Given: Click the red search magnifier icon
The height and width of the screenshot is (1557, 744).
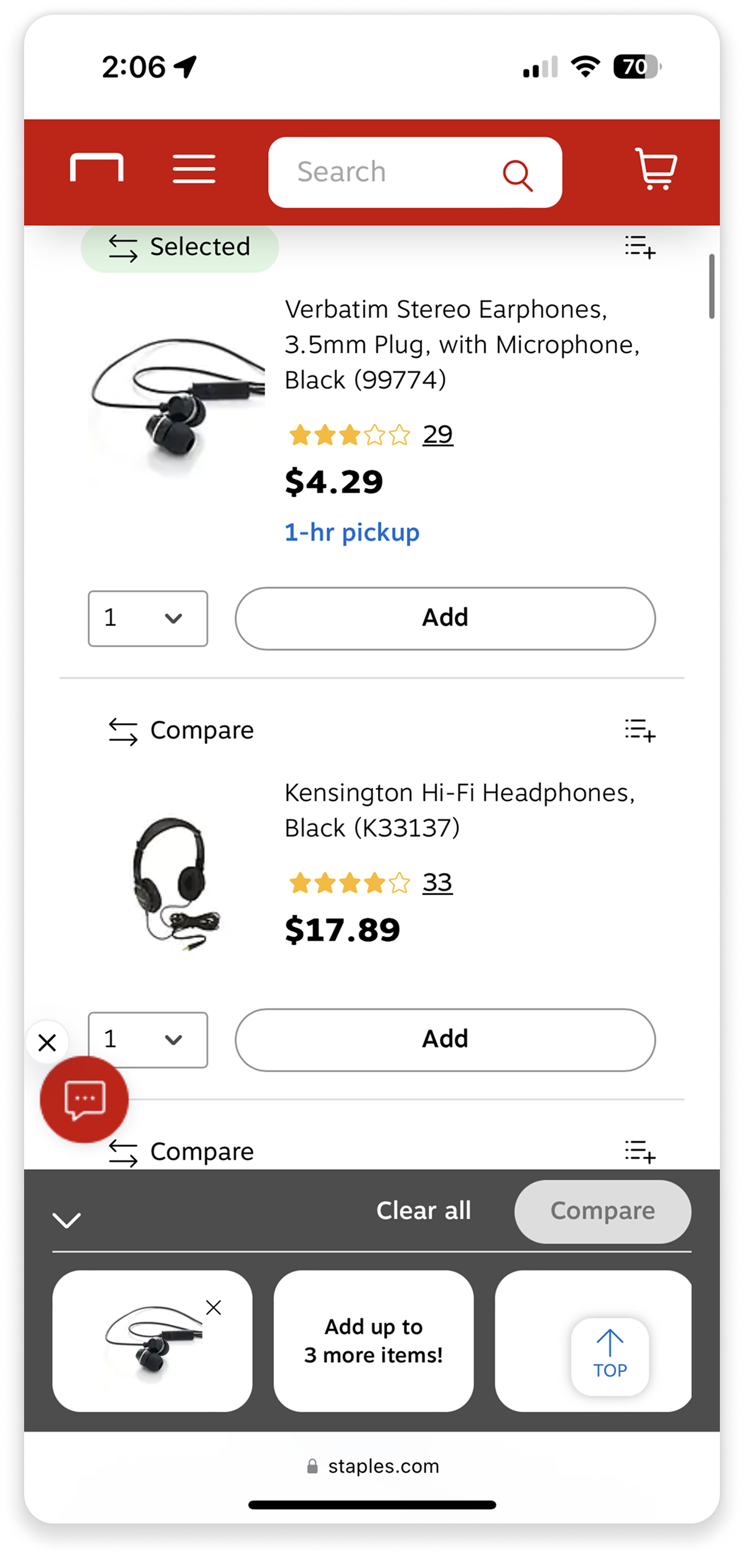Looking at the screenshot, I should 517,175.
